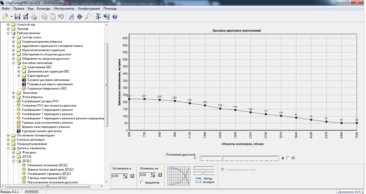Open 'Поправка циклового наполнения' table

pyautogui.click(x=50, y=84)
